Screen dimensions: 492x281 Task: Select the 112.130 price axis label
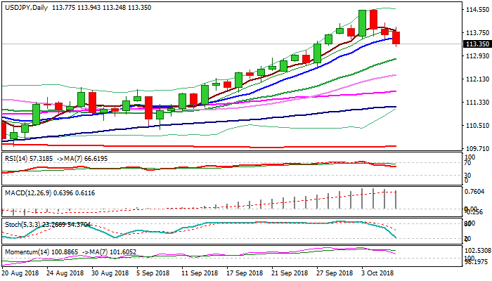point(477,79)
